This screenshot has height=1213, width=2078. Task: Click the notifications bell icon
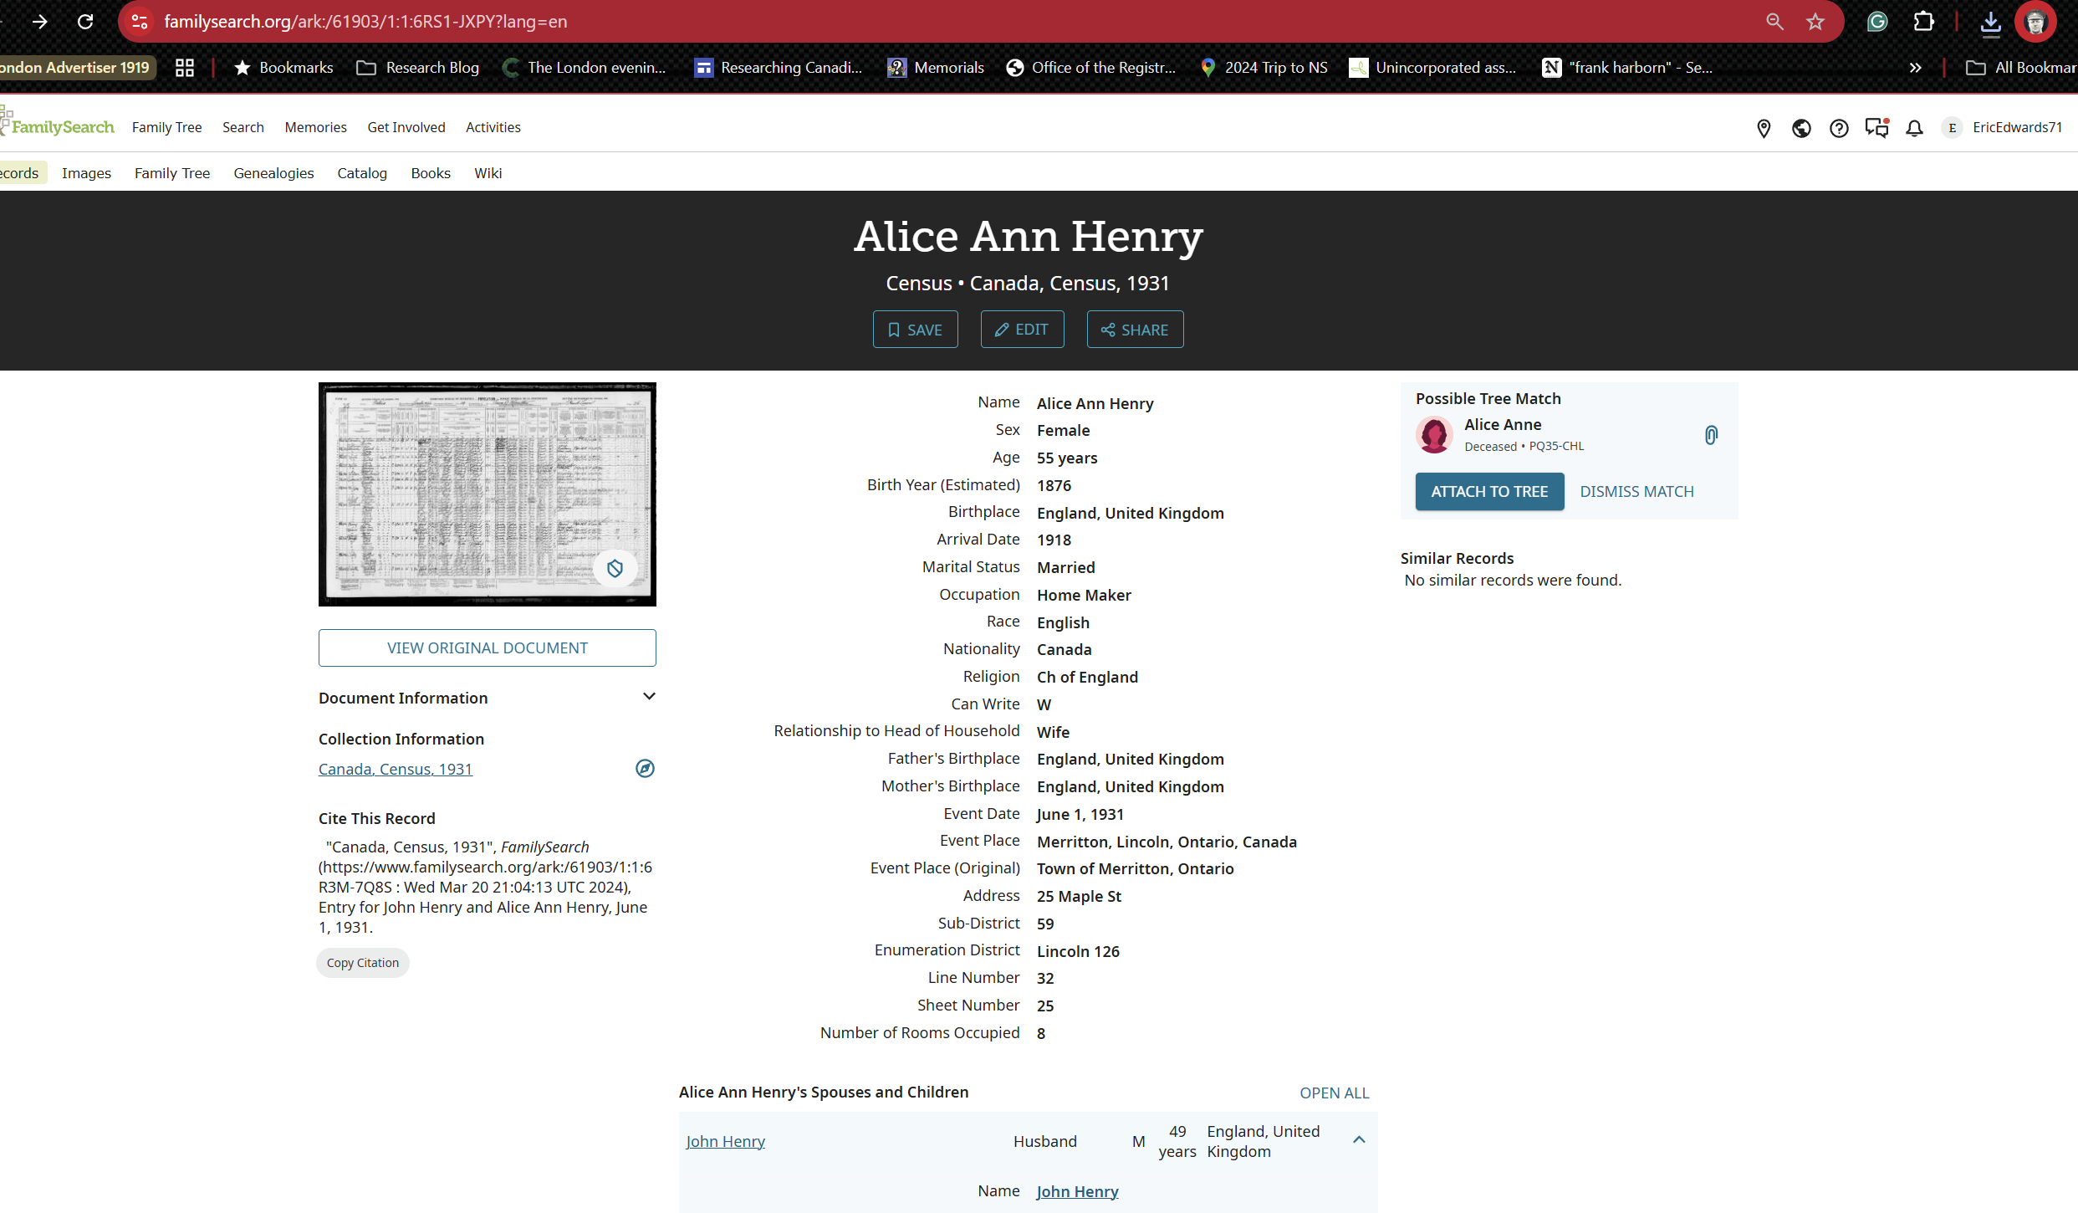coord(1914,128)
